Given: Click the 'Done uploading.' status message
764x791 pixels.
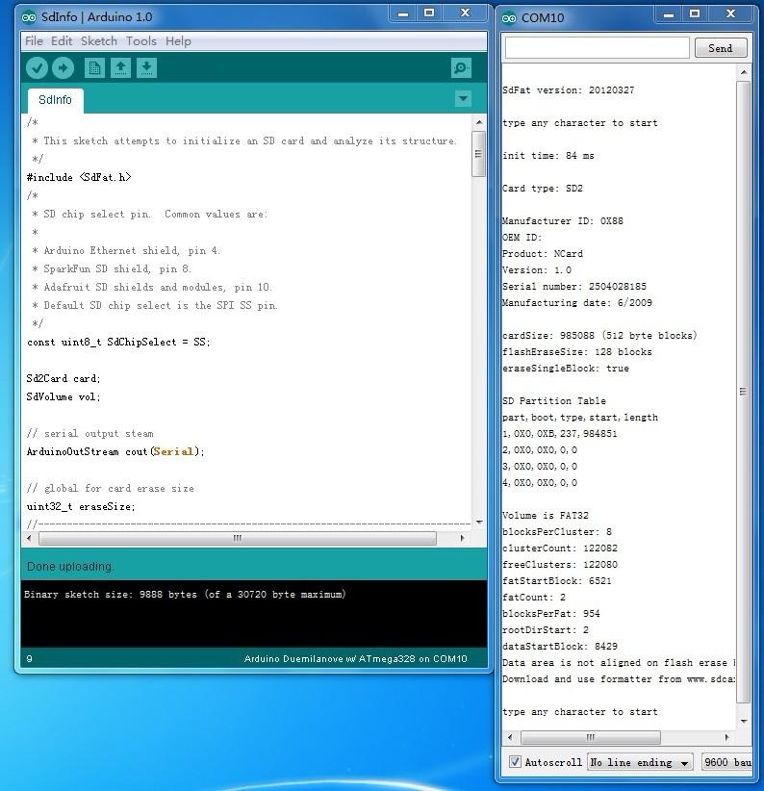Looking at the screenshot, I should 70,567.
